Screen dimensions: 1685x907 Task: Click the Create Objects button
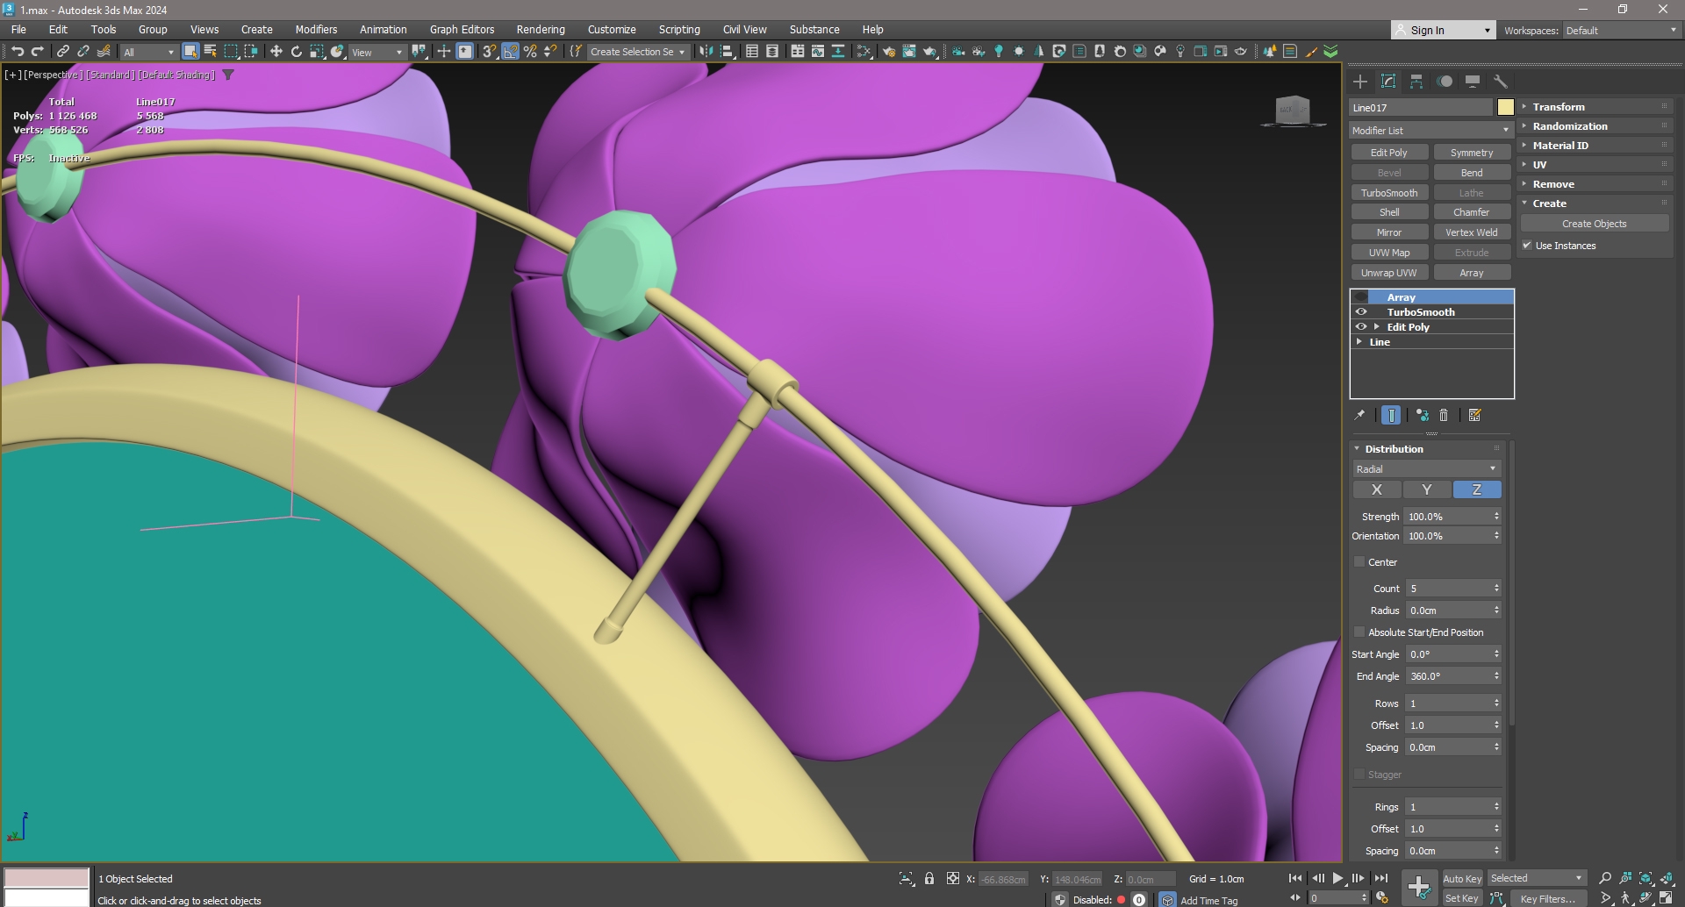1594,224
